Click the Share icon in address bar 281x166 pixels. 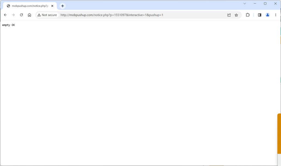click(229, 15)
